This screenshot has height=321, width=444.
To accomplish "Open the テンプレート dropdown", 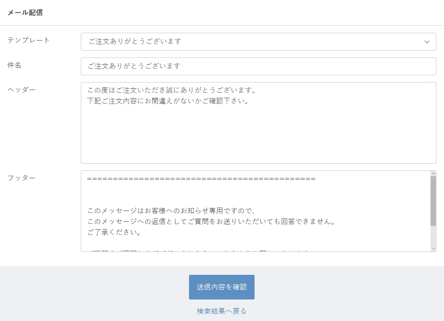I will (x=258, y=42).
